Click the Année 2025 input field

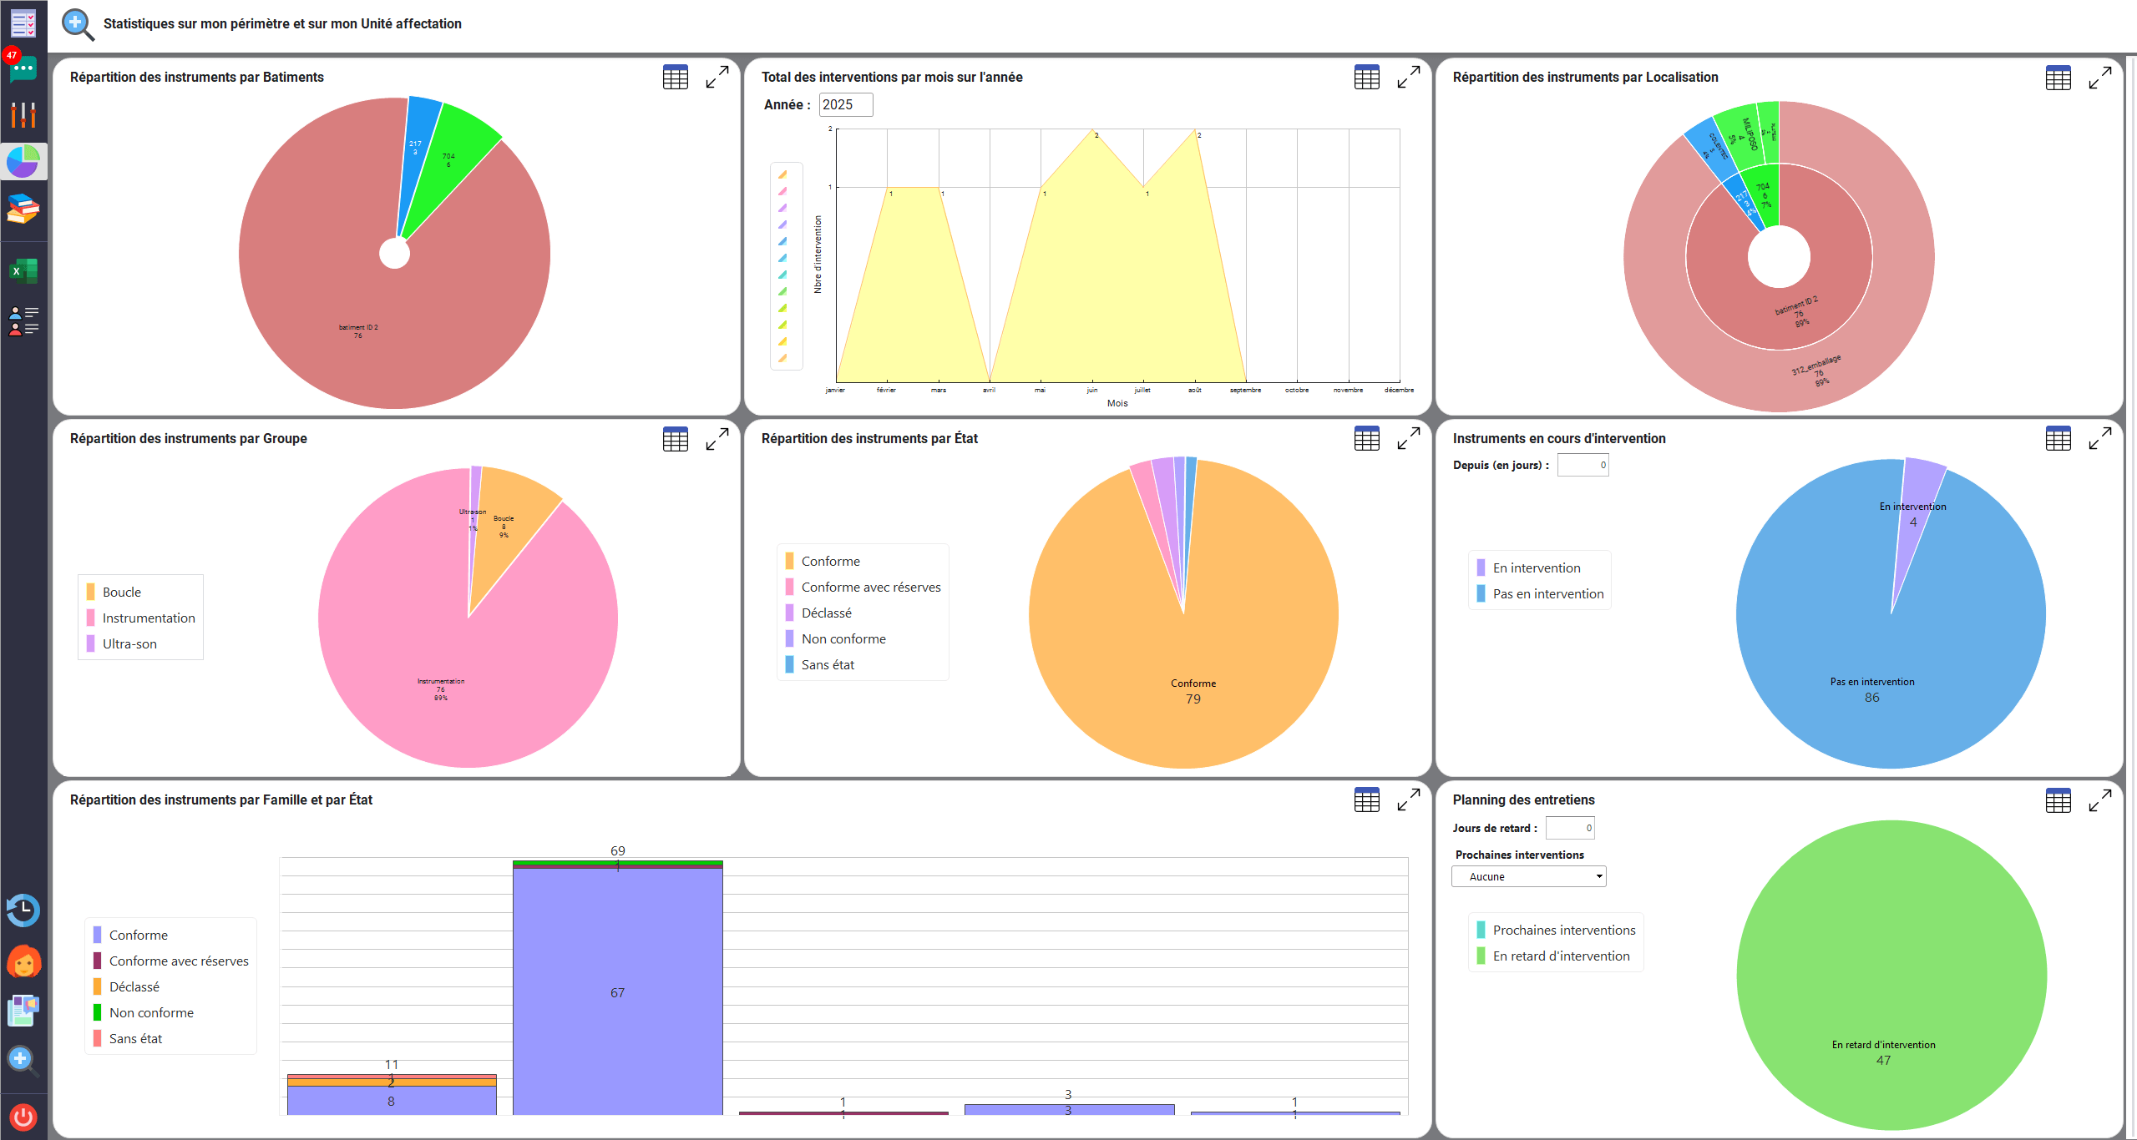(x=845, y=105)
